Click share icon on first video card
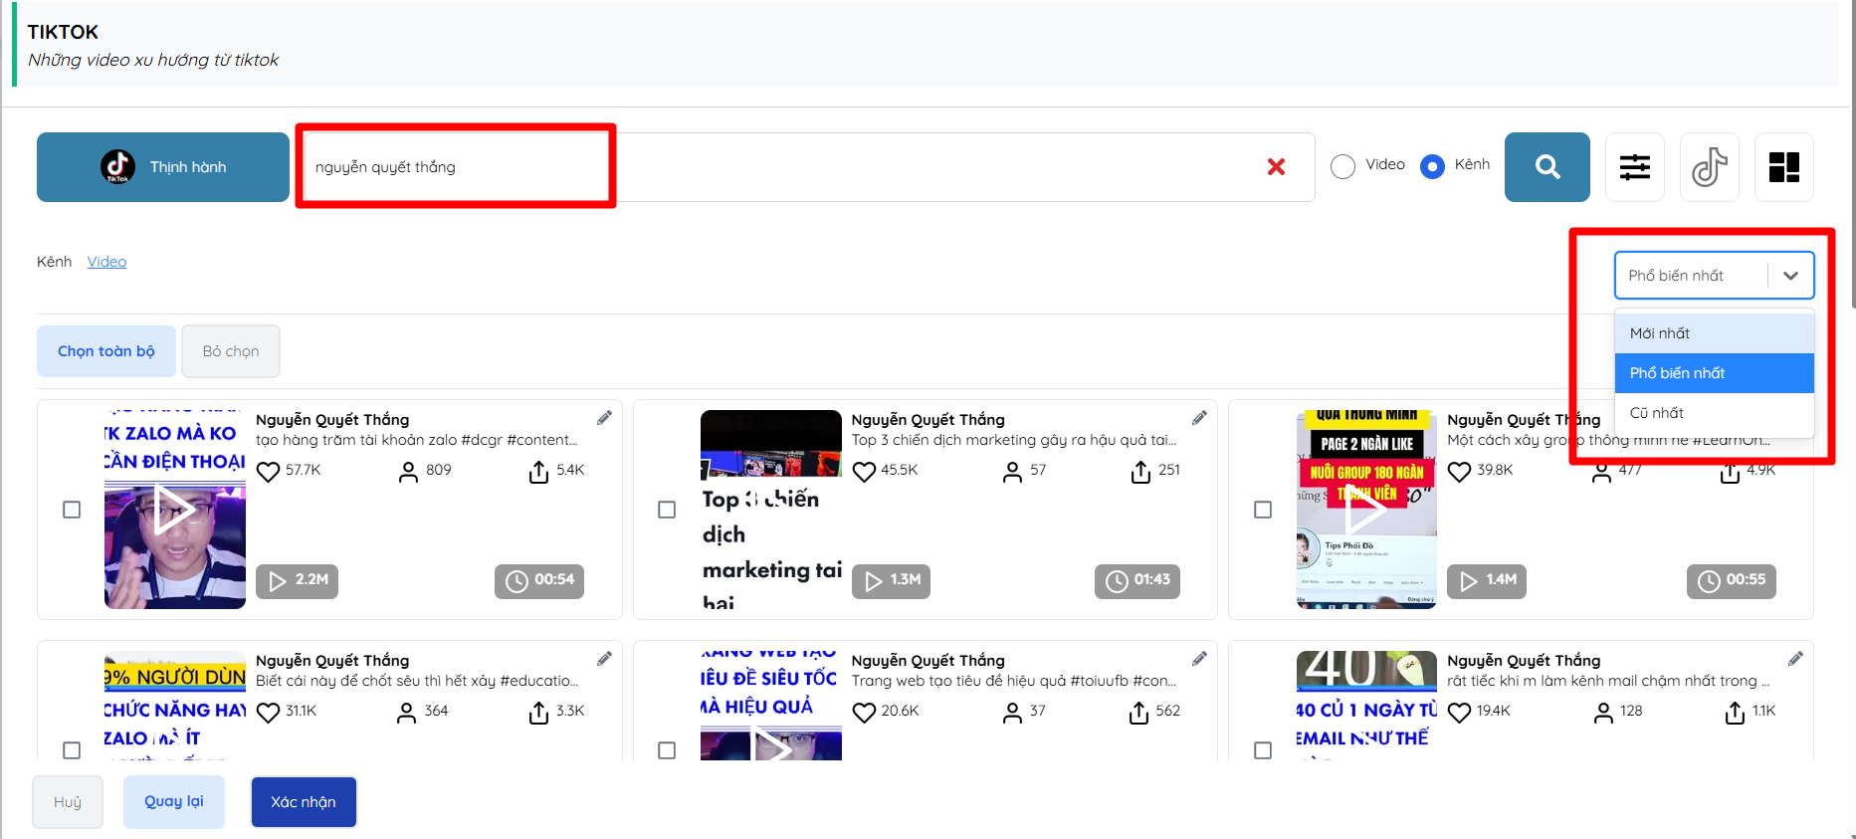The height and width of the screenshot is (839, 1856). (538, 471)
